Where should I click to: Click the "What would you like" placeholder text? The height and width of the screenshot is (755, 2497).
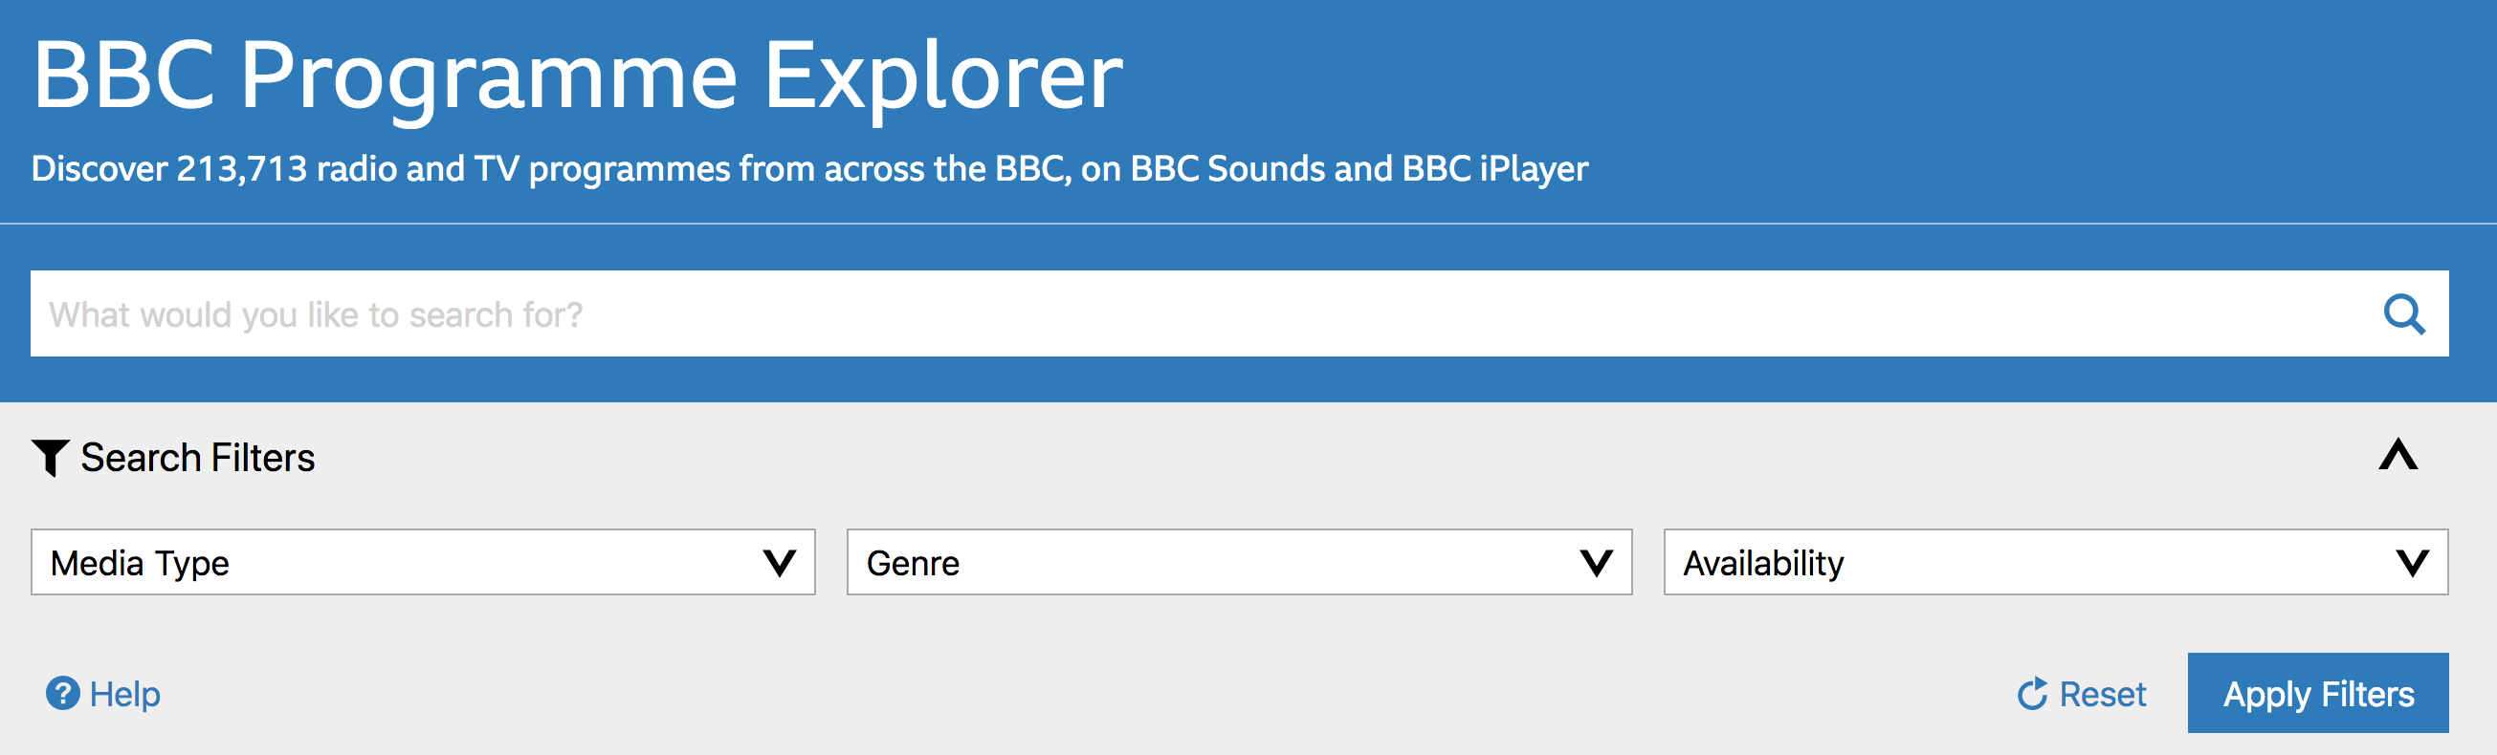click(316, 315)
